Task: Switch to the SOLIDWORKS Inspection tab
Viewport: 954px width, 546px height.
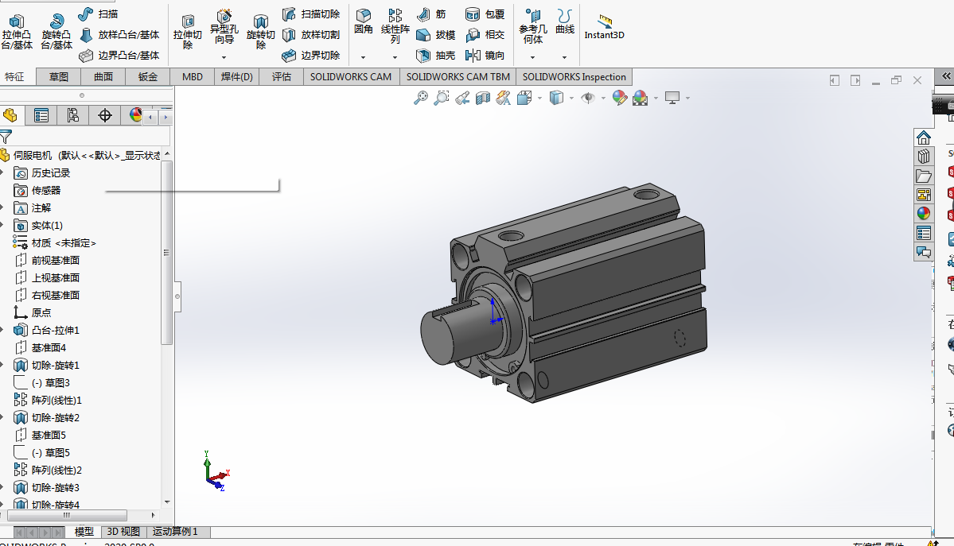Action: (574, 76)
